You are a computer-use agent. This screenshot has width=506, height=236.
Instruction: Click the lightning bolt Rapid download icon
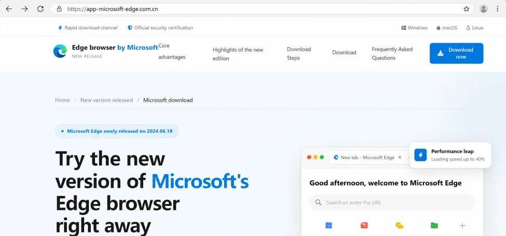point(60,27)
